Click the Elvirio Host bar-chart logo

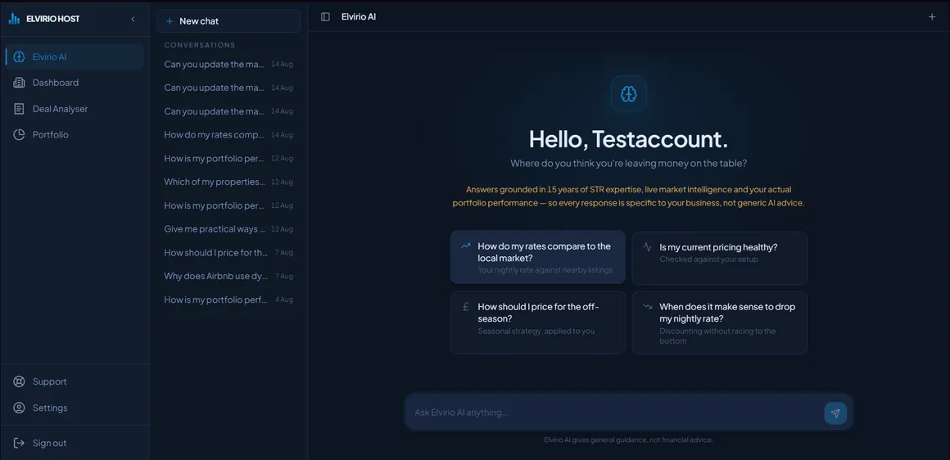(14, 19)
